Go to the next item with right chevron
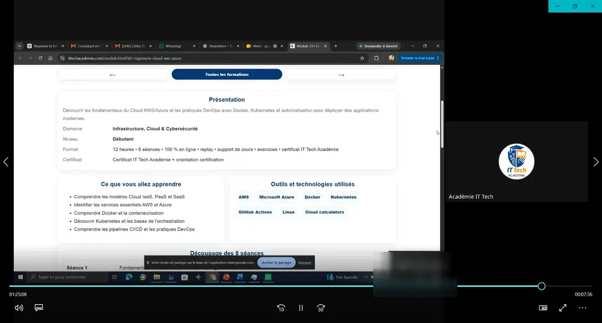The height and width of the screenshot is (323, 602). click(596, 161)
